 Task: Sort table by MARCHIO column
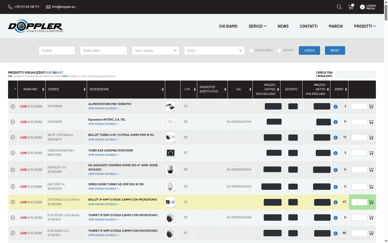click(32, 89)
